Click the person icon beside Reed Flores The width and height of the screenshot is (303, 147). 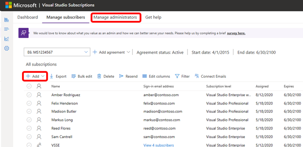(x=39, y=128)
